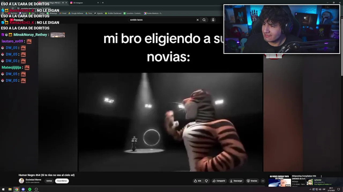Image resolution: width=343 pixels, height=192 pixels.
Task: Click the Suscribirse button
Action: click(62, 181)
